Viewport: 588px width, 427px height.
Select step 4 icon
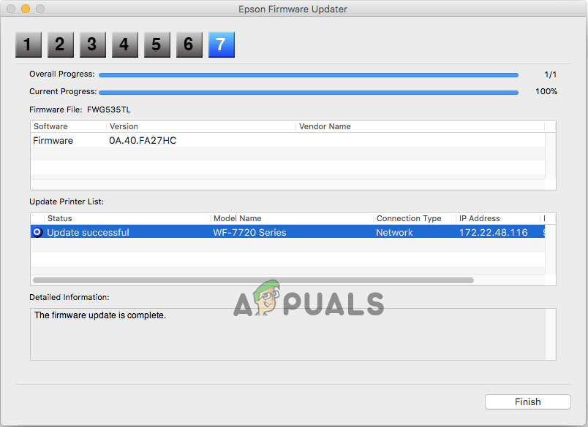click(125, 45)
